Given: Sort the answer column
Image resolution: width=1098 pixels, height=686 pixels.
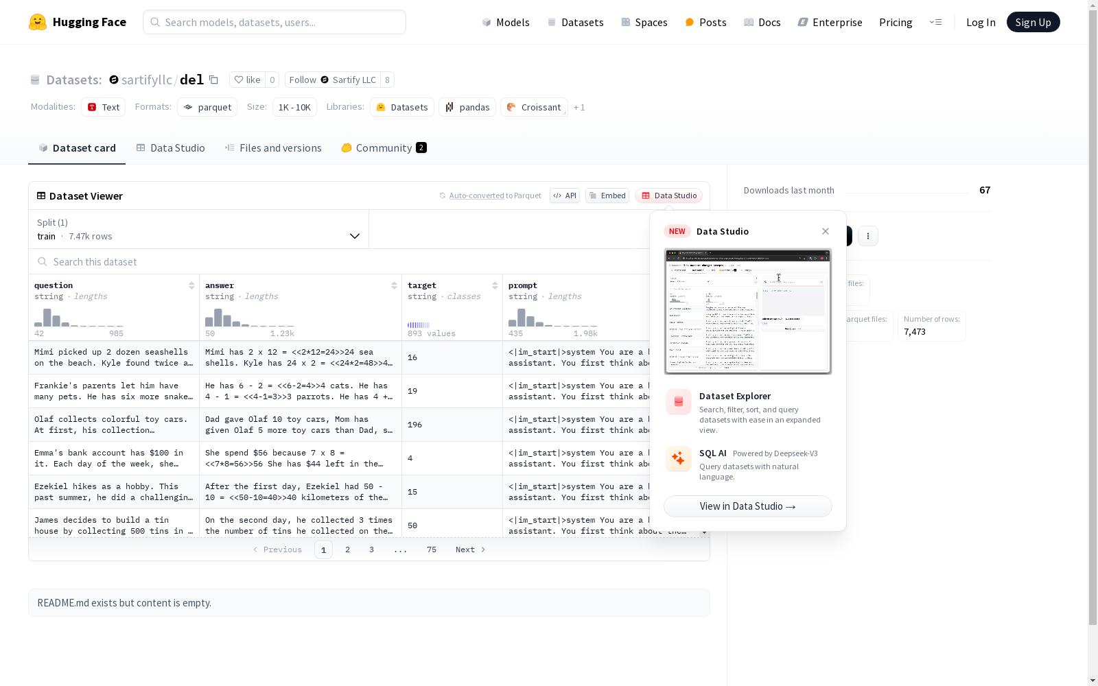Looking at the screenshot, I should click(x=394, y=285).
